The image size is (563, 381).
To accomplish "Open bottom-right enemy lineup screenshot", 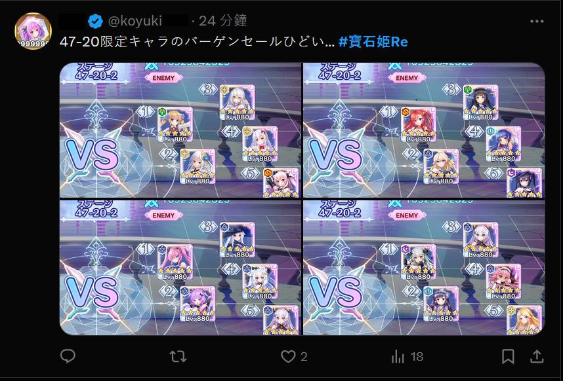I will coord(424,268).
